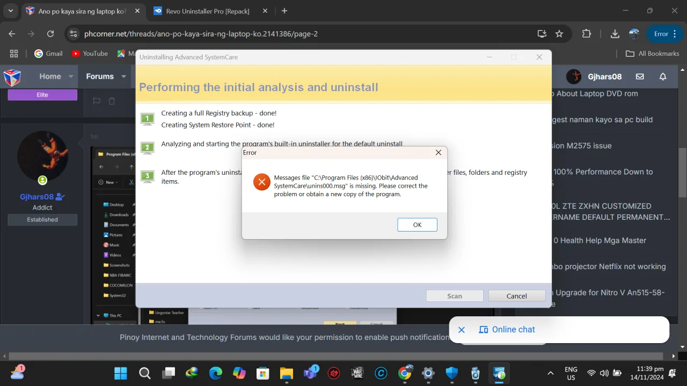Open Gjhars08 profile link under avatar
Screen dimensions: 687x386
click(x=38, y=197)
